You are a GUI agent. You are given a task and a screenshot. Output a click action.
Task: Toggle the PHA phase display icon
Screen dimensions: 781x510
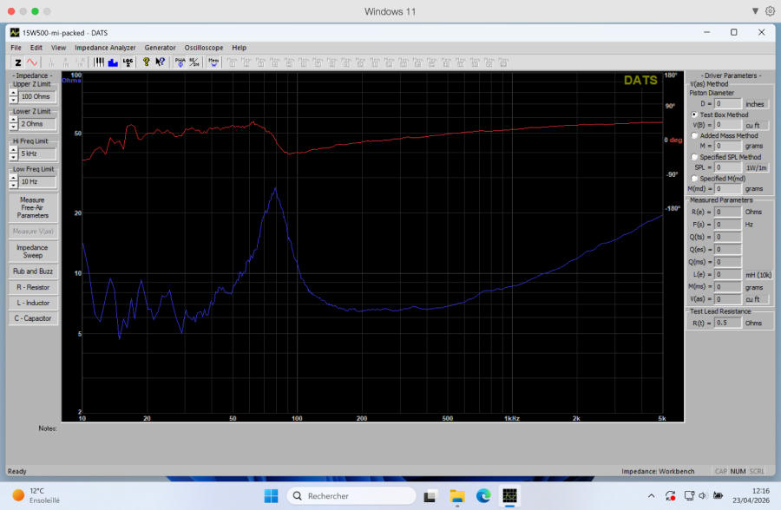[180, 62]
